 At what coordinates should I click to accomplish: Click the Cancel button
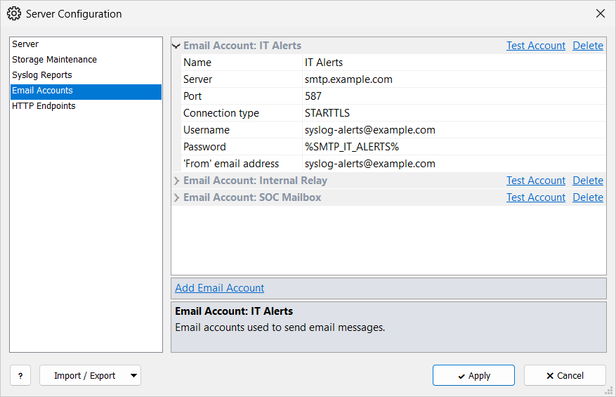(565, 375)
